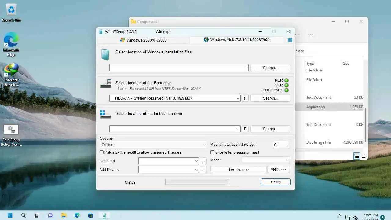Image resolution: width=391 pixels, height=220 pixels.
Task: Click the Wimgapi label in title bar
Action: pyautogui.click(x=163, y=31)
